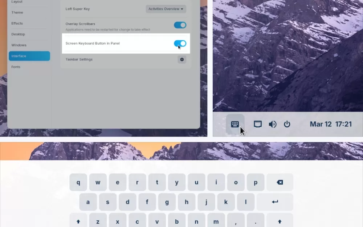Switch to the Fonts section in the sidebar
This screenshot has height=227, width=363.
tap(16, 67)
